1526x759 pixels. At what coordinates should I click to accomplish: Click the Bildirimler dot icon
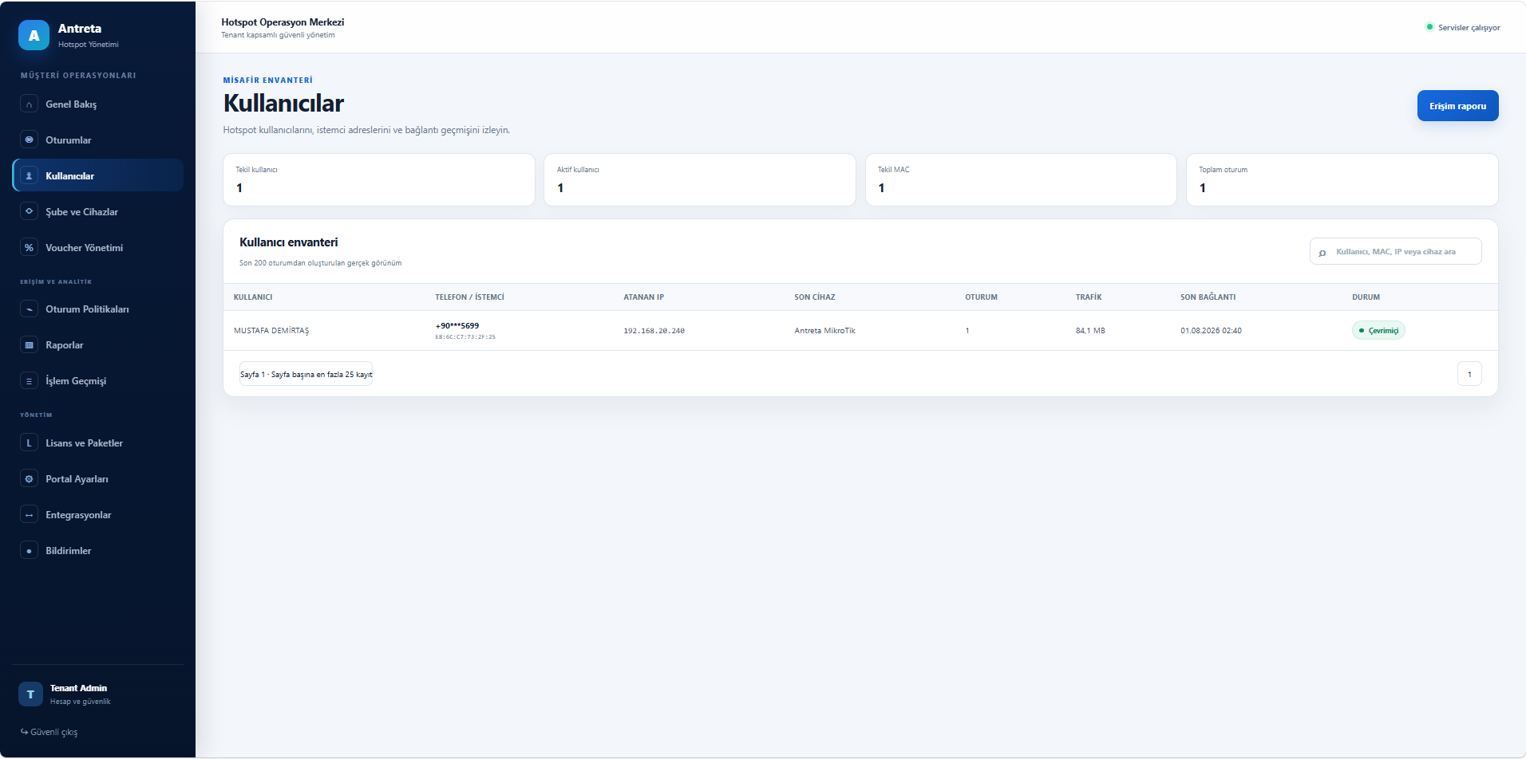point(29,551)
